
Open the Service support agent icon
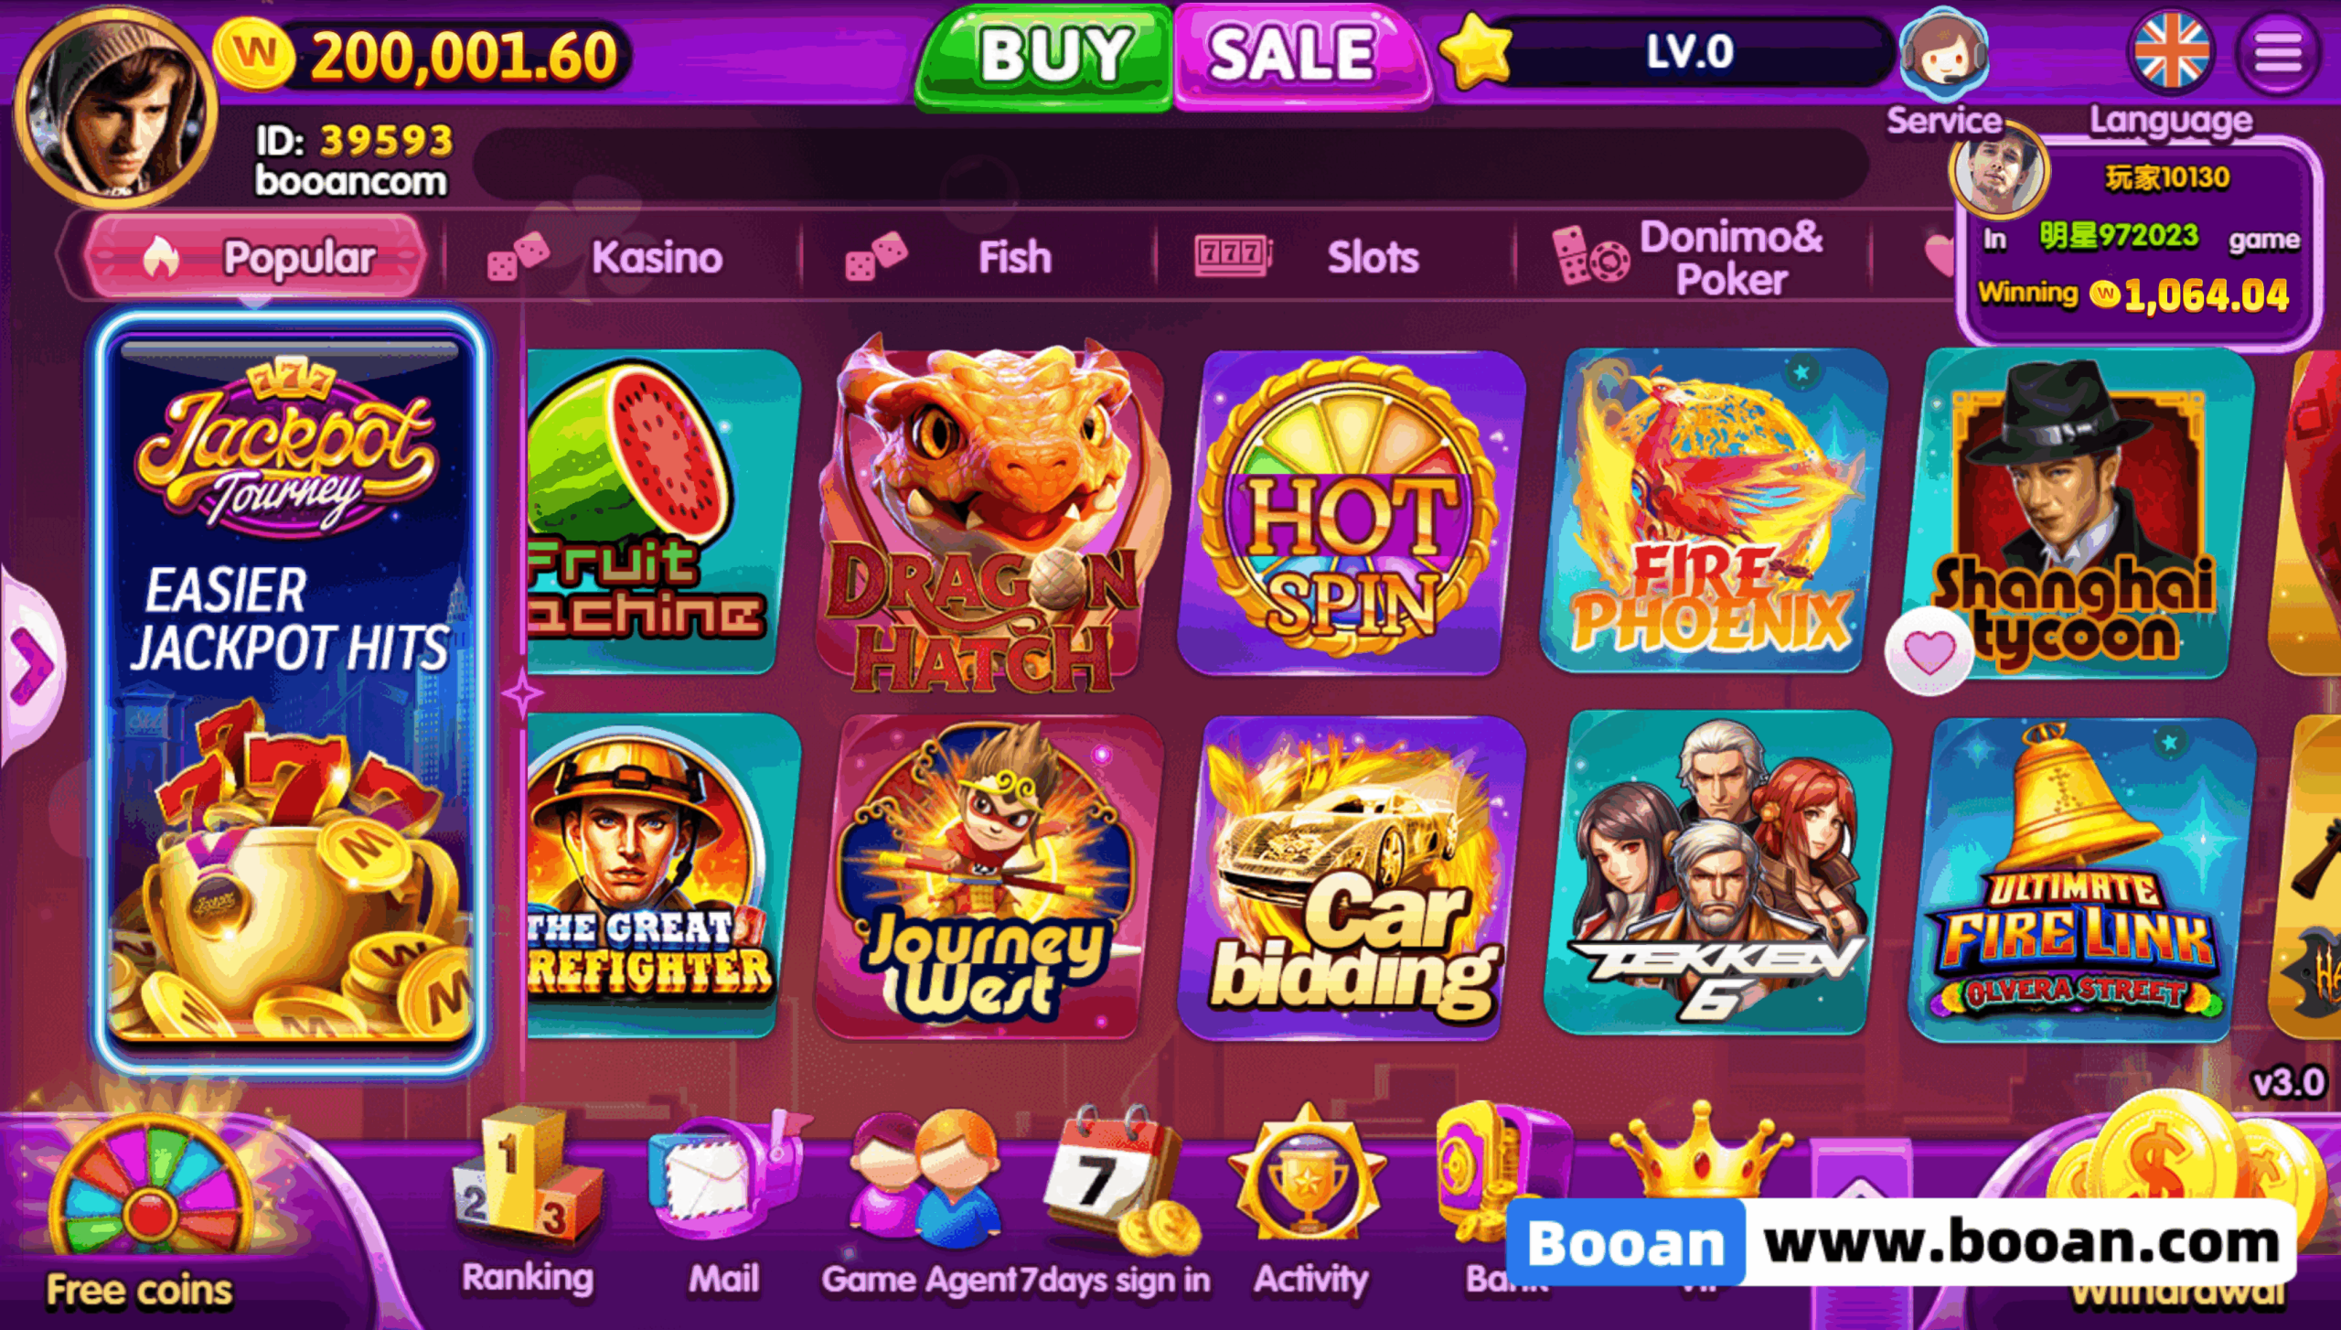(1944, 55)
